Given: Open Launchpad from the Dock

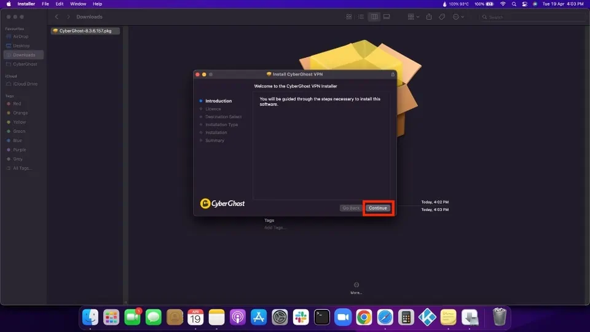Looking at the screenshot, I should 111,317.
